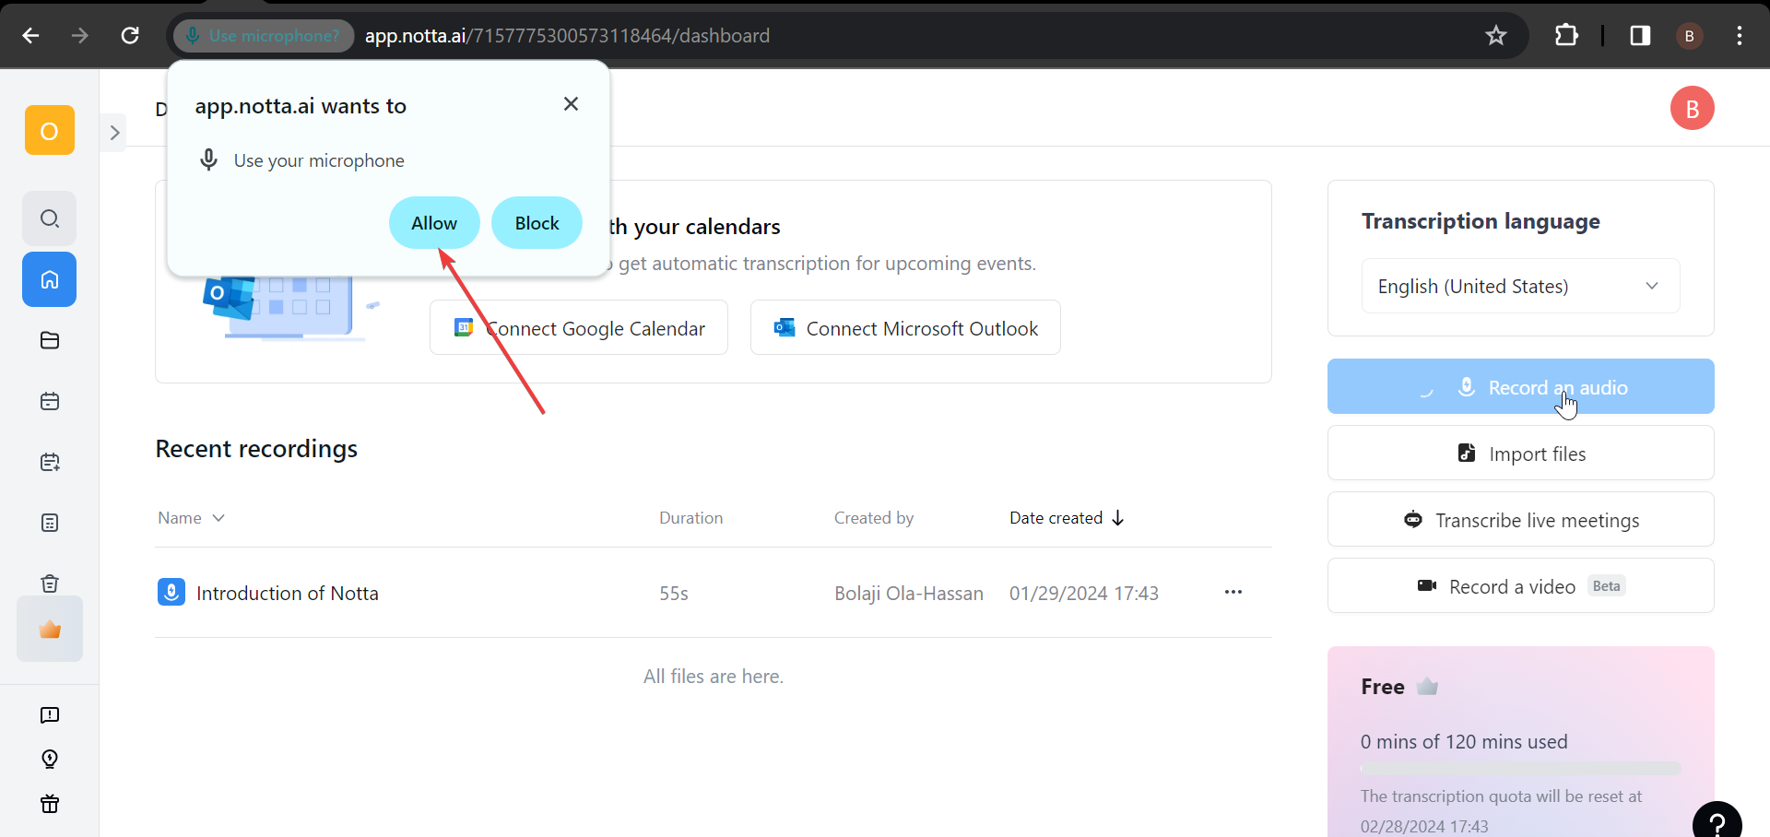The image size is (1770, 837).
Task: Click Record an audio
Action: (1520, 386)
